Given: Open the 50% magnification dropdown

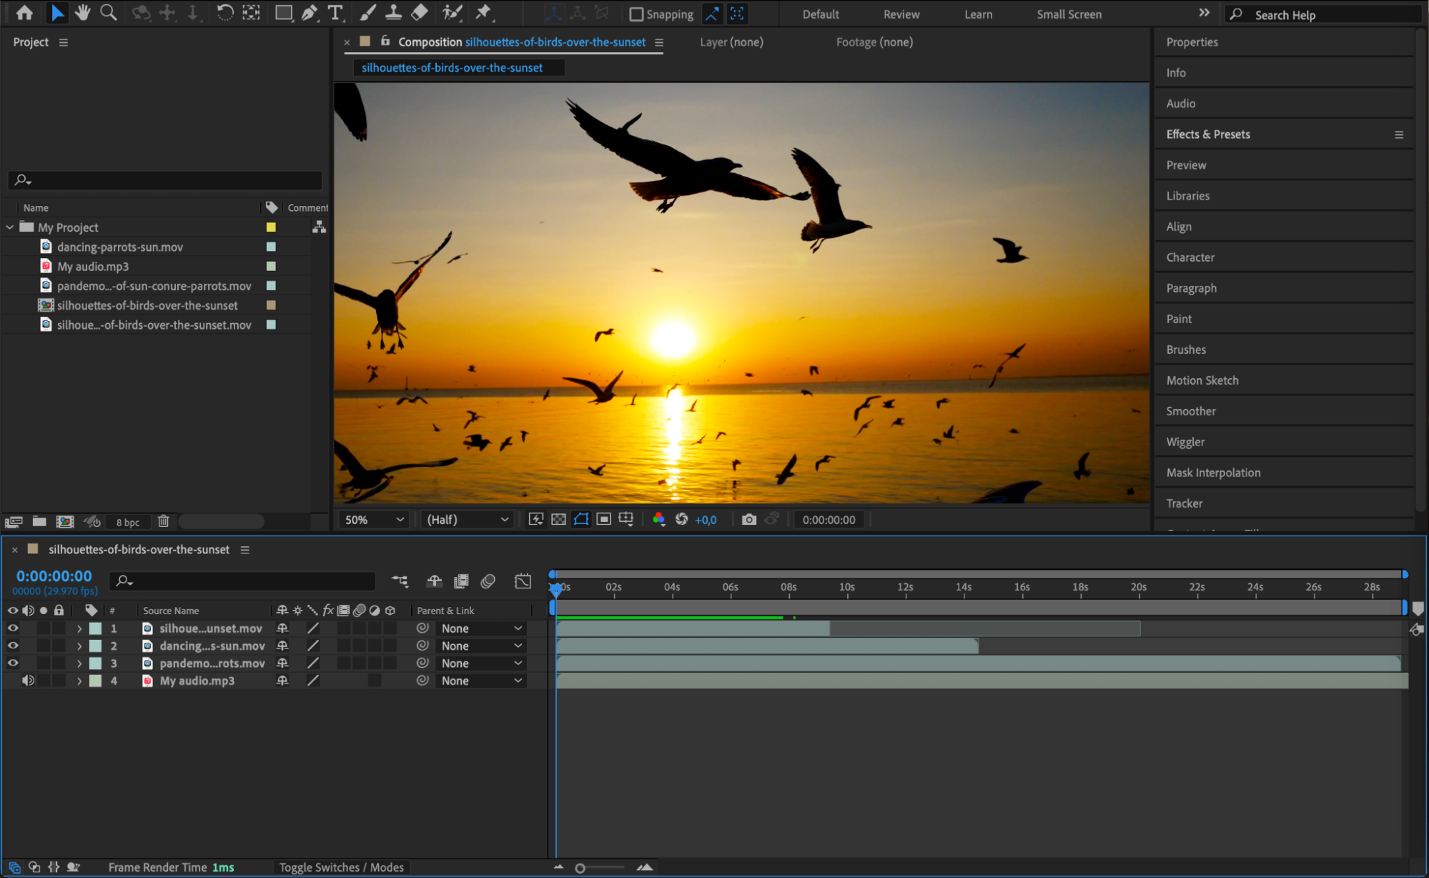Looking at the screenshot, I should [374, 520].
